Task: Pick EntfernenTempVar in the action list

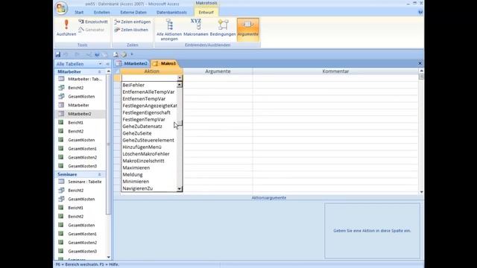Action: click(x=149, y=99)
